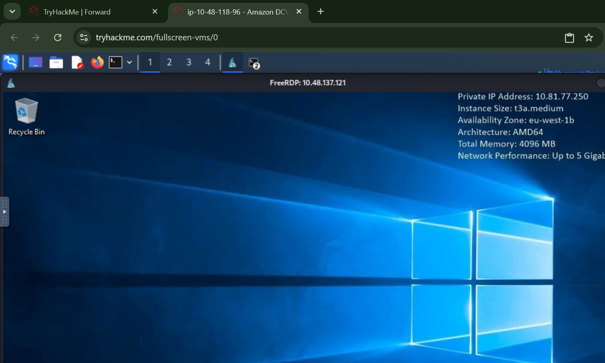The width and height of the screenshot is (605, 363).
Task: Click the Availability Zone: eu-west-1b text
Action: (x=516, y=120)
